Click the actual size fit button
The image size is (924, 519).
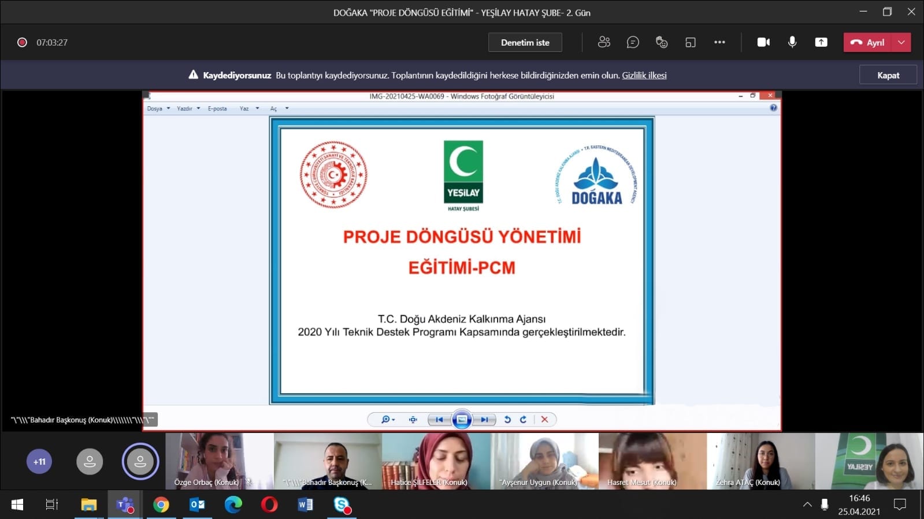tap(413, 420)
